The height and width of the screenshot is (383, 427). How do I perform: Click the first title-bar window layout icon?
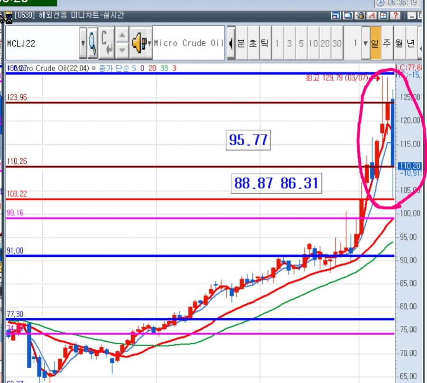(x=335, y=16)
